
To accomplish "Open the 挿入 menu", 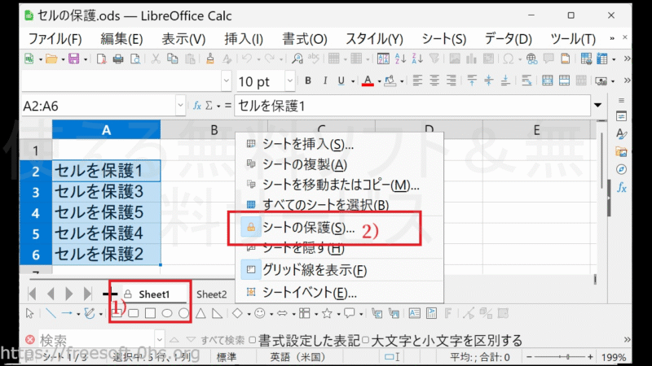I will [x=243, y=38].
